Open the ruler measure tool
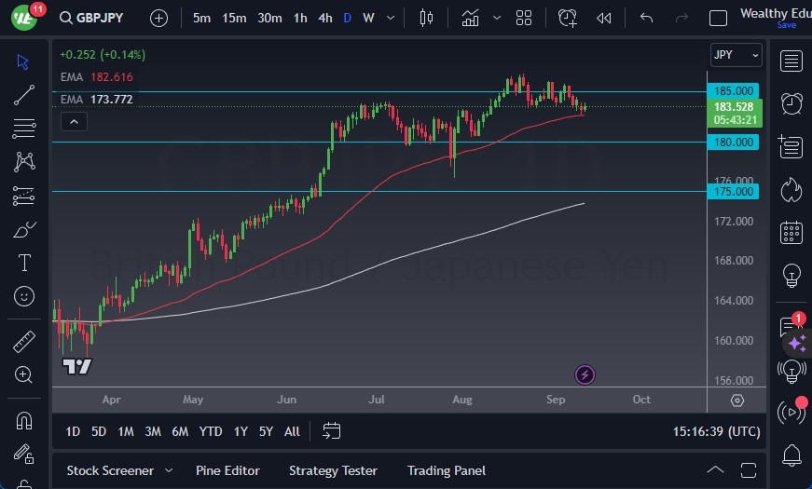Image resolution: width=812 pixels, height=489 pixels. tap(25, 342)
